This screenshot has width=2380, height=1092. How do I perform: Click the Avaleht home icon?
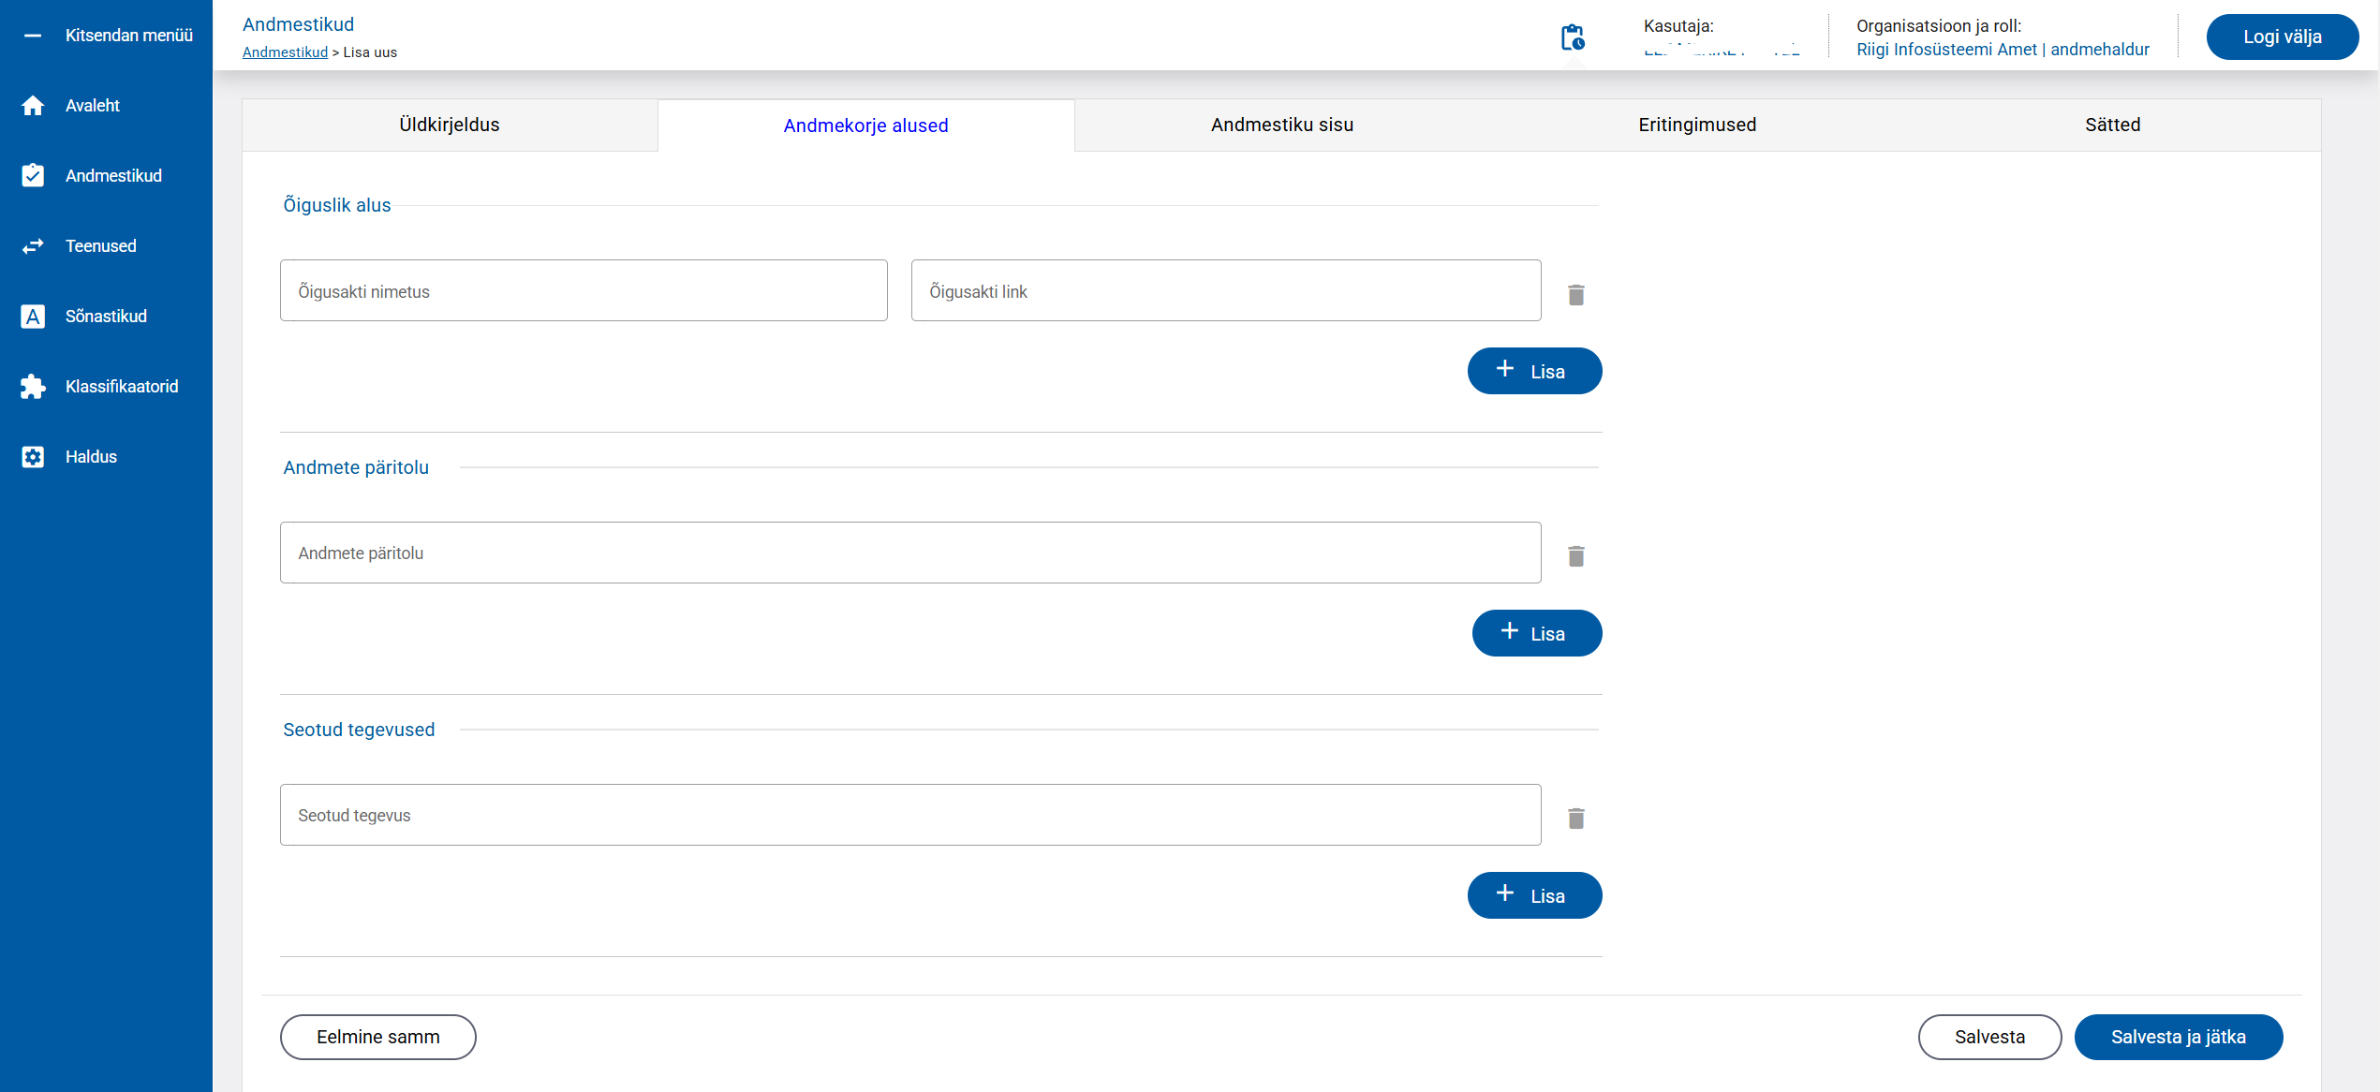[33, 106]
